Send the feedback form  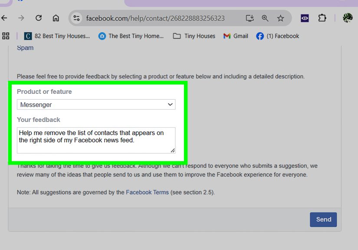click(x=323, y=220)
